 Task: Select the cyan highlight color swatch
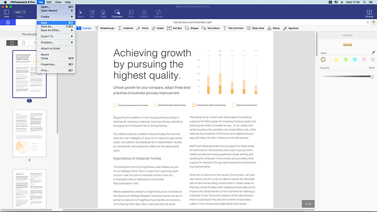point(355,59)
